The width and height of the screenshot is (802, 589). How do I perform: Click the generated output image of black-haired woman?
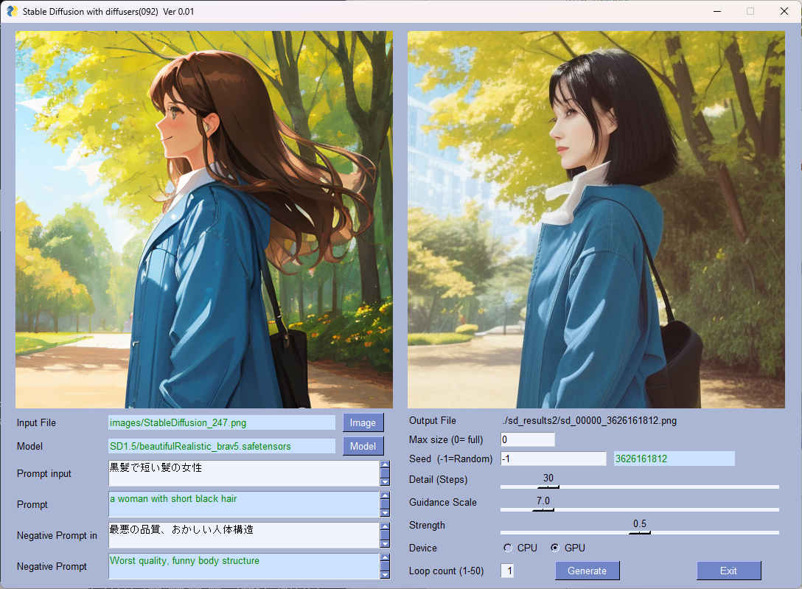[596, 220]
